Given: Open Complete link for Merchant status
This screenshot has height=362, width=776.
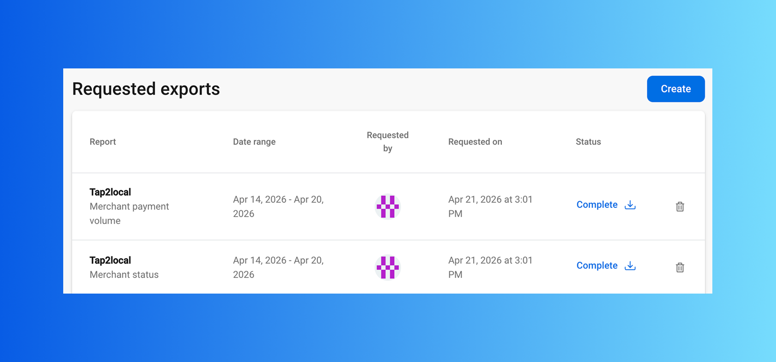Looking at the screenshot, I should [597, 266].
